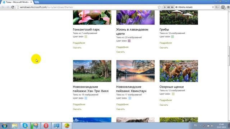Click 'Подробнее' under Уан-Три-Хилл theme
230x129 pixels.
(x=79, y=104)
